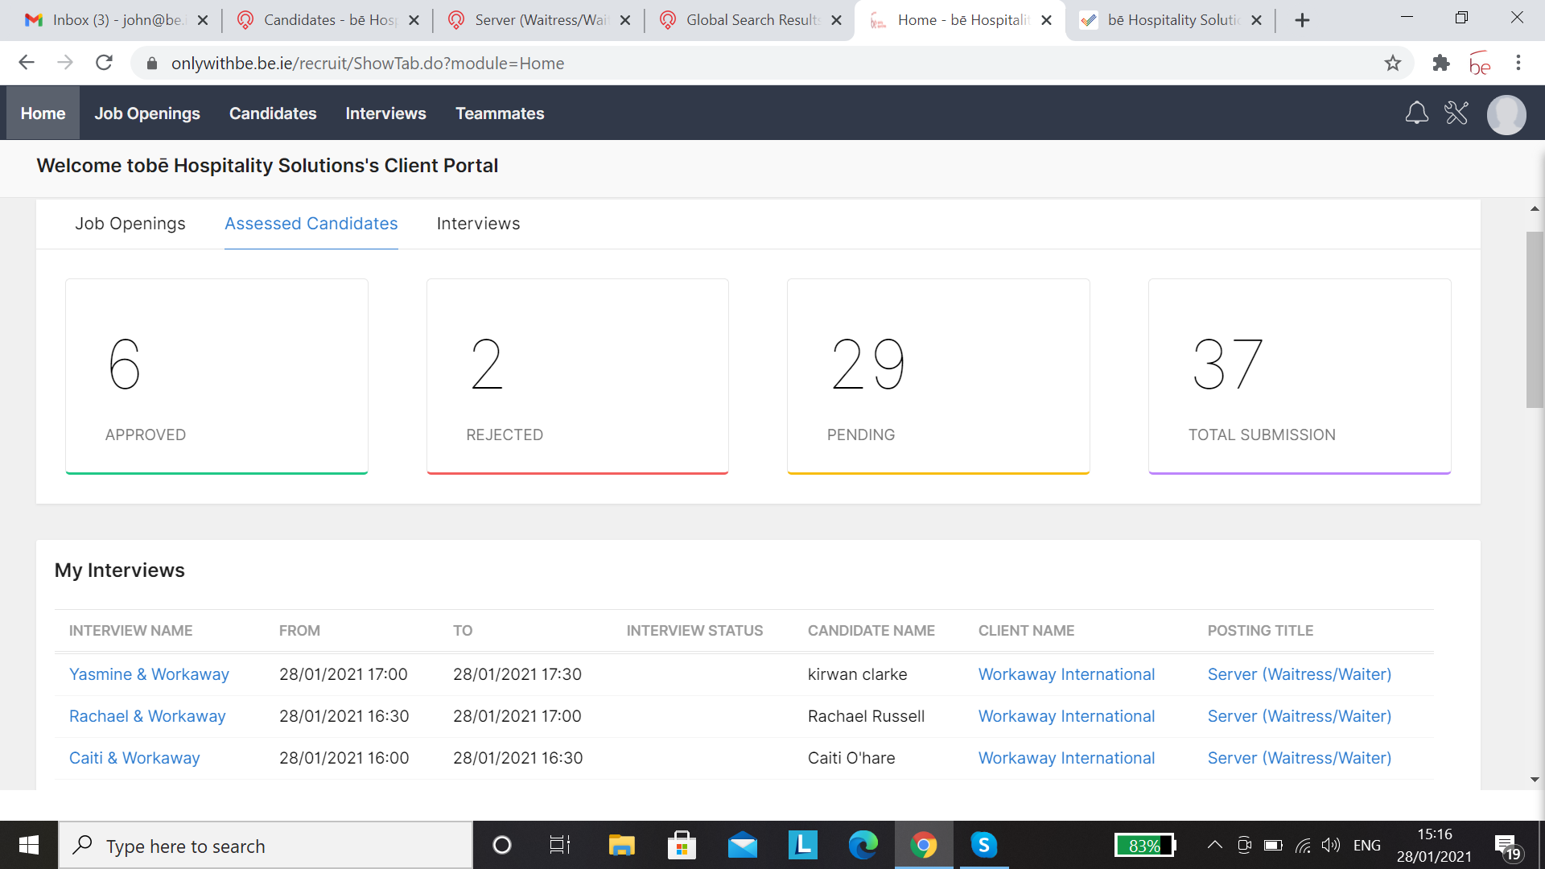
Task: Open Workaway International for Caiti O'hare
Action: tap(1066, 758)
